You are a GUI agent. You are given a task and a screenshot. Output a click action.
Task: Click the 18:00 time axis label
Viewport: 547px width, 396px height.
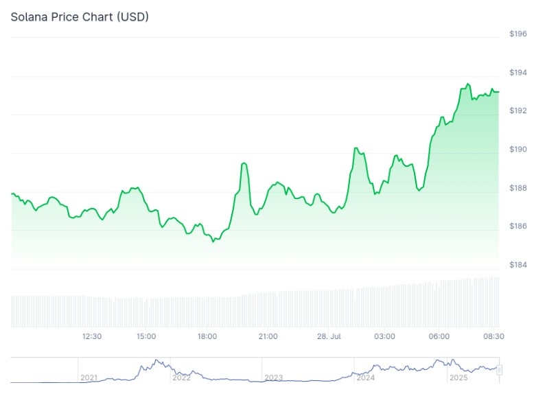(207, 336)
